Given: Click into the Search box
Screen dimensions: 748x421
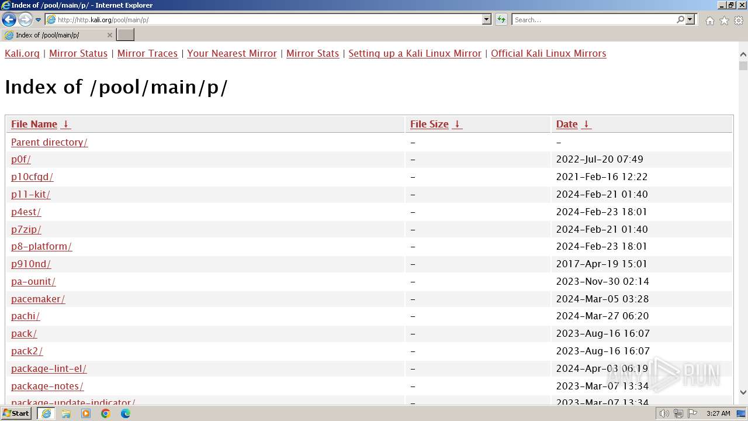Looking at the screenshot, I should pyautogui.click(x=593, y=20).
